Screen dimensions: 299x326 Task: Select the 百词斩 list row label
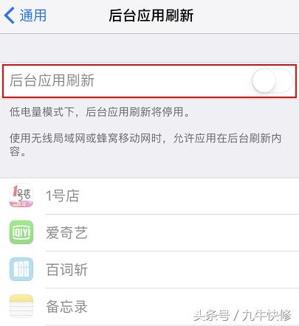66,269
